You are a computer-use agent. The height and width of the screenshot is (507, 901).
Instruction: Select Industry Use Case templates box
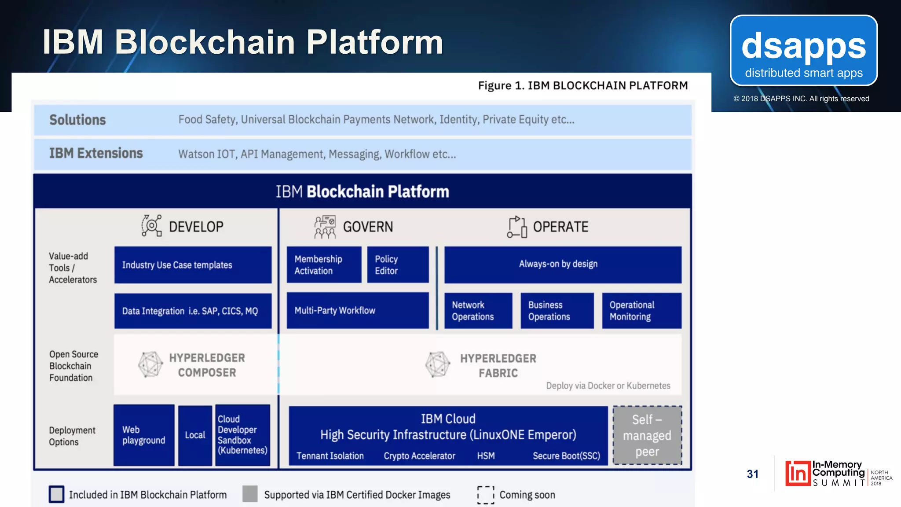click(193, 265)
